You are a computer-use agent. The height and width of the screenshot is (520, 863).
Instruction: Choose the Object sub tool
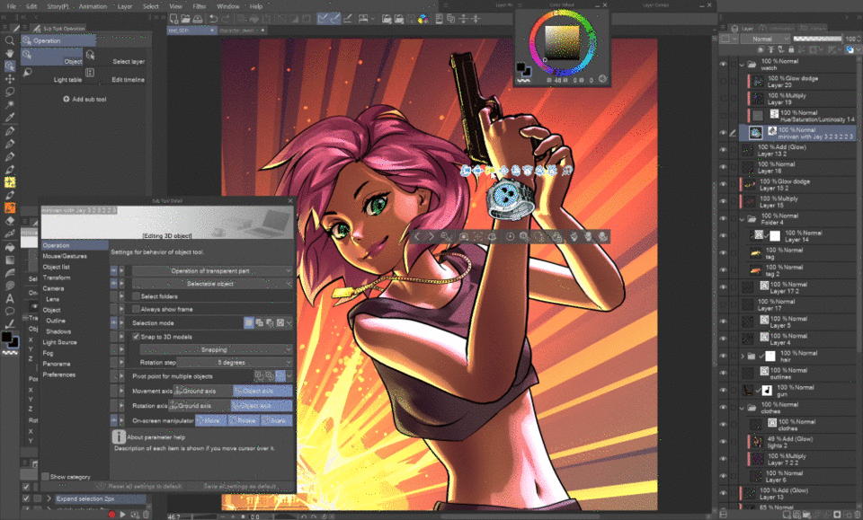pyautogui.click(x=52, y=57)
